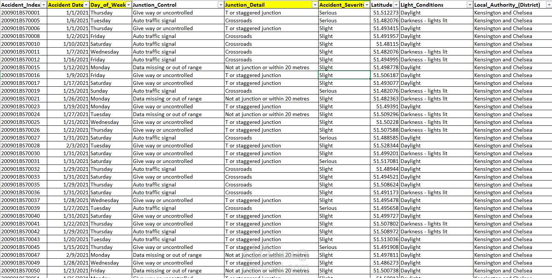Select date cell 1/6/2021
The image size is (552, 278).
coord(68,20)
